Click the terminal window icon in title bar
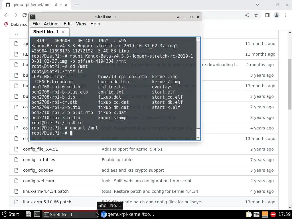 (33, 17)
